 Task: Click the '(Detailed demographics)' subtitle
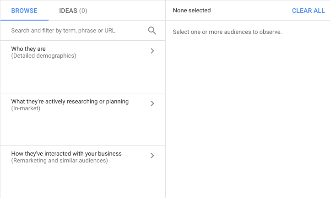tap(43, 56)
